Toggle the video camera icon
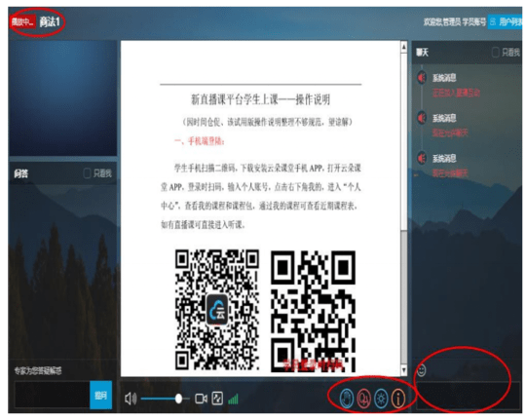526x420 pixels. (x=201, y=399)
